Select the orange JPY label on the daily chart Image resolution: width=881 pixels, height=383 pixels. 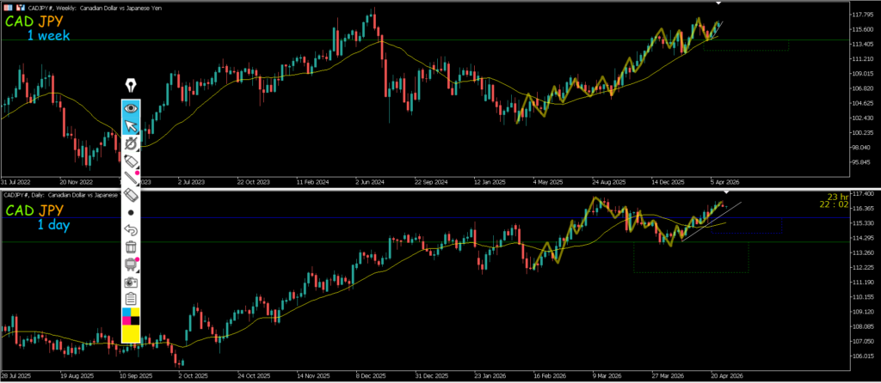51,211
